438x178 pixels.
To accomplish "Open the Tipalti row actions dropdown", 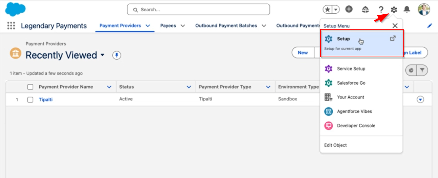I will point(420,99).
